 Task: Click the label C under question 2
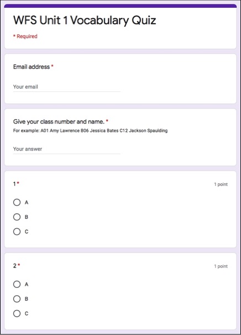(x=27, y=313)
